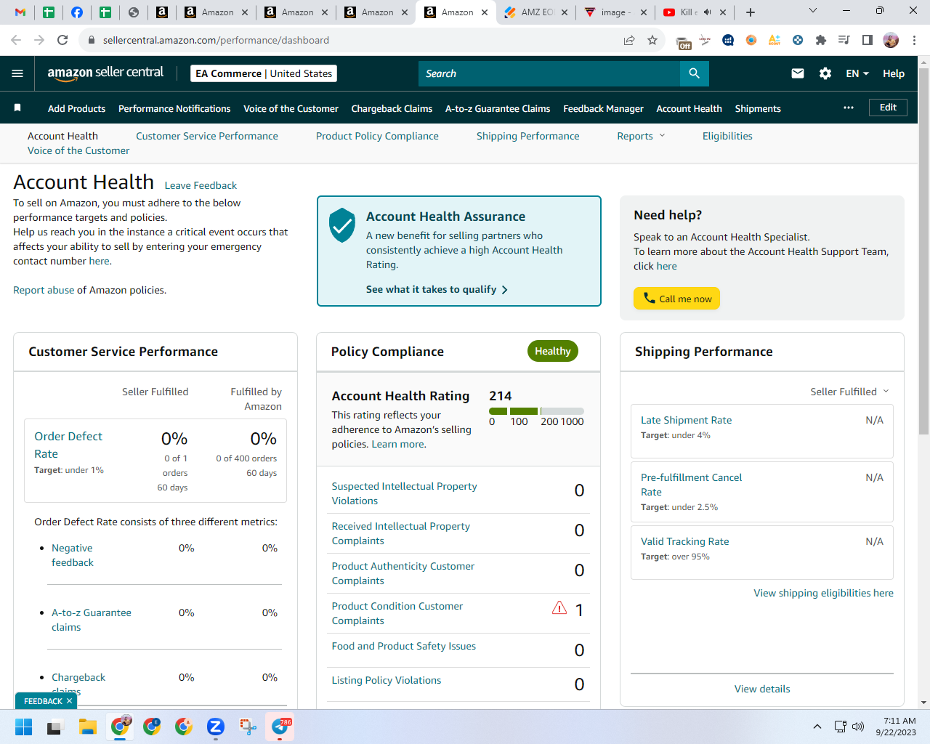Open Suspected Intellectual Property Violations
Screen dimensions: 930x744
(404, 493)
